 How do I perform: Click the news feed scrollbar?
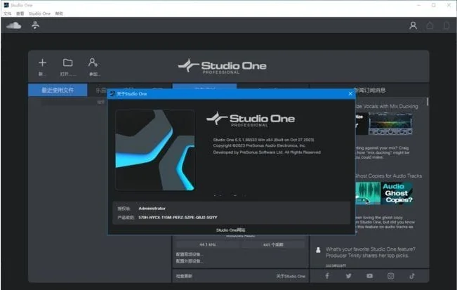pos(428,101)
